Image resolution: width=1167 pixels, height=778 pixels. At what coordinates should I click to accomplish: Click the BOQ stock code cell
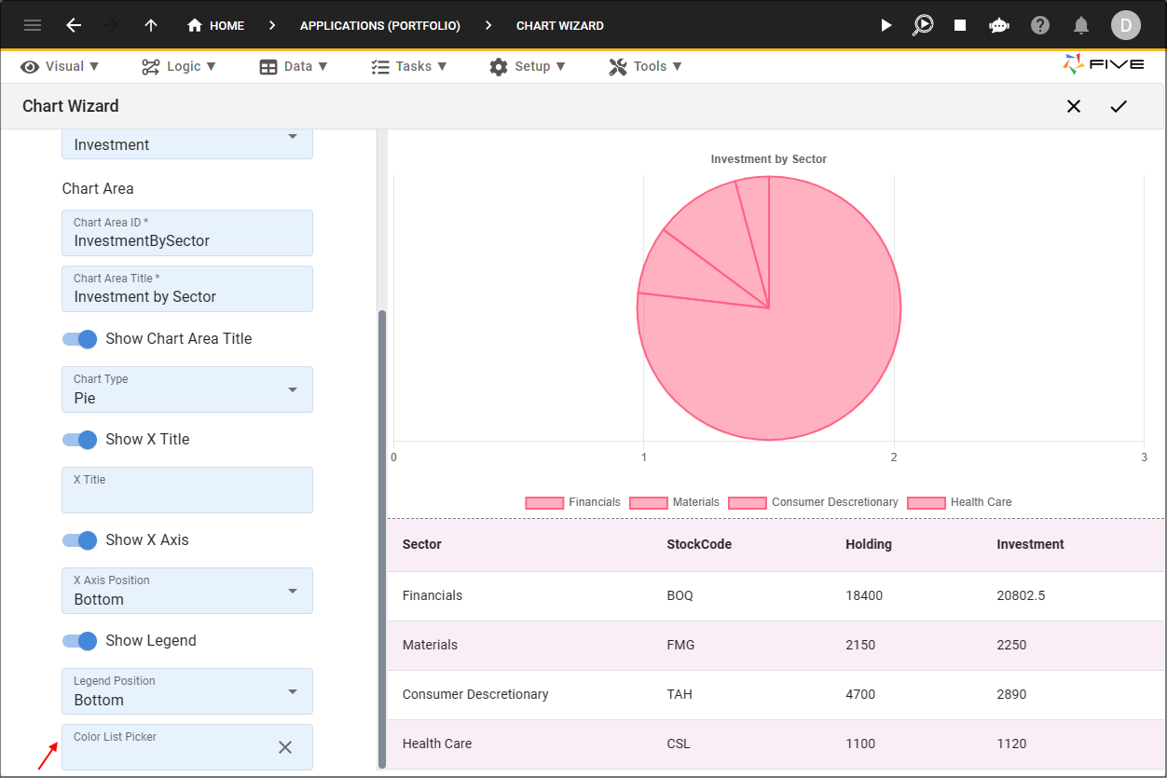[x=680, y=596]
